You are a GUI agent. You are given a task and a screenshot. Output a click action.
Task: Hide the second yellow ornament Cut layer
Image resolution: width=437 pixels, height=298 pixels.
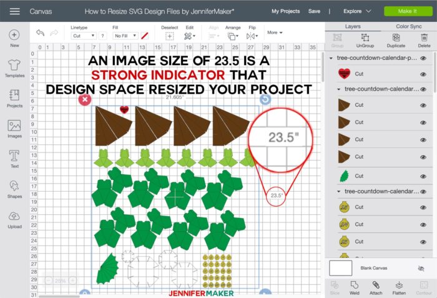[x=423, y=225]
